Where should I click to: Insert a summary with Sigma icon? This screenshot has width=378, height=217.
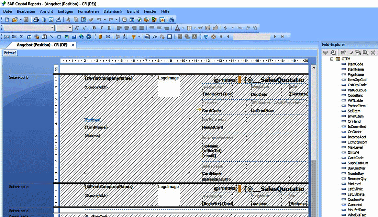(x=22, y=37)
